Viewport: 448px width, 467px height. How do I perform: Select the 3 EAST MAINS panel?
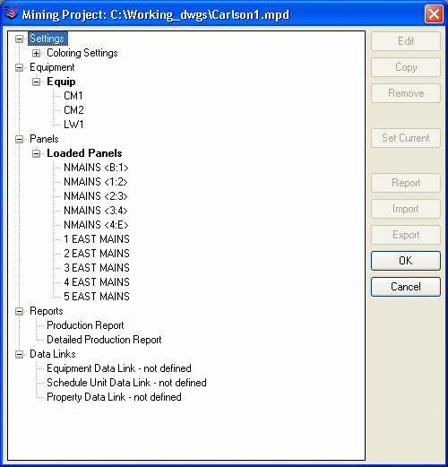pyautogui.click(x=97, y=268)
